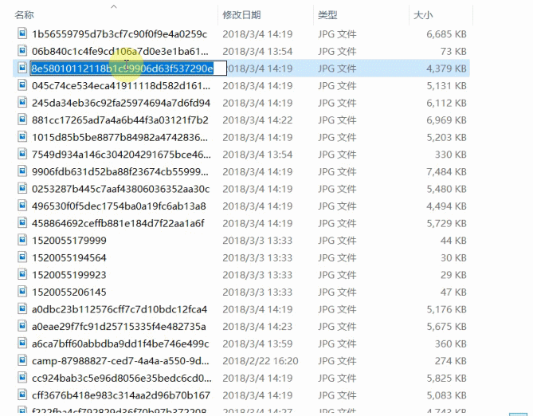
Task: Click the 7,484 KB size value
Action: pos(446,172)
